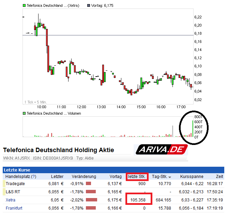Sort by the Zeit column header
The height and width of the screenshot is (213, 227).
[219, 177]
